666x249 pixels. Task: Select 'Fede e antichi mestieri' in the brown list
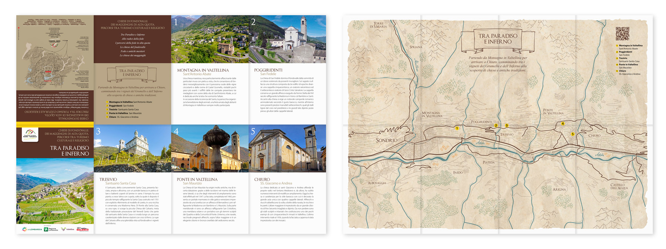pyautogui.click(x=132, y=51)
